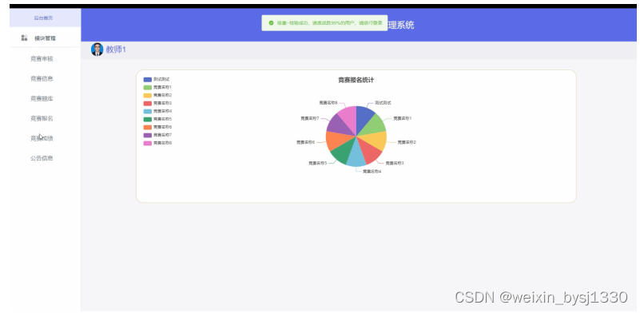Open 竞赛成绩 from the sidebar menu

click(x=42, y=138)
